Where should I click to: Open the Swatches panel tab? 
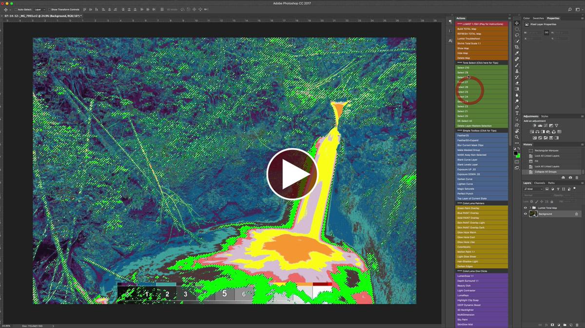pyautogui.click(x=538, y=18)
